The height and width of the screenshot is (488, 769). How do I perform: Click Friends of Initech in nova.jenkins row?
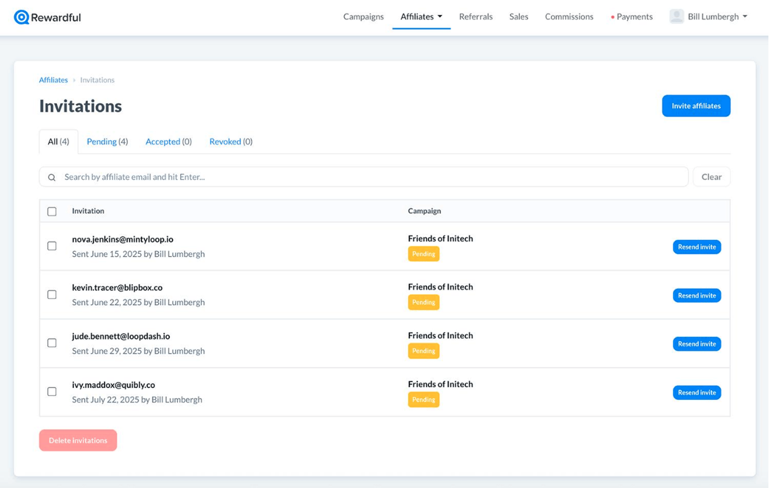click(440, 238)
